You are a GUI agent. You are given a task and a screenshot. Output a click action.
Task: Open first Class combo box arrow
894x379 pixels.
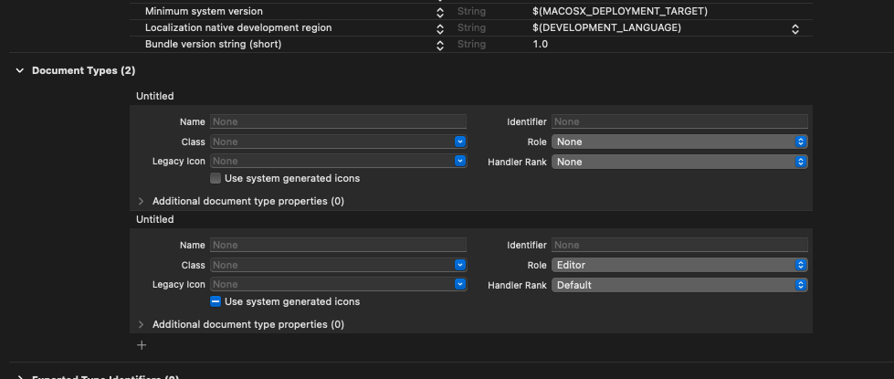460,142
